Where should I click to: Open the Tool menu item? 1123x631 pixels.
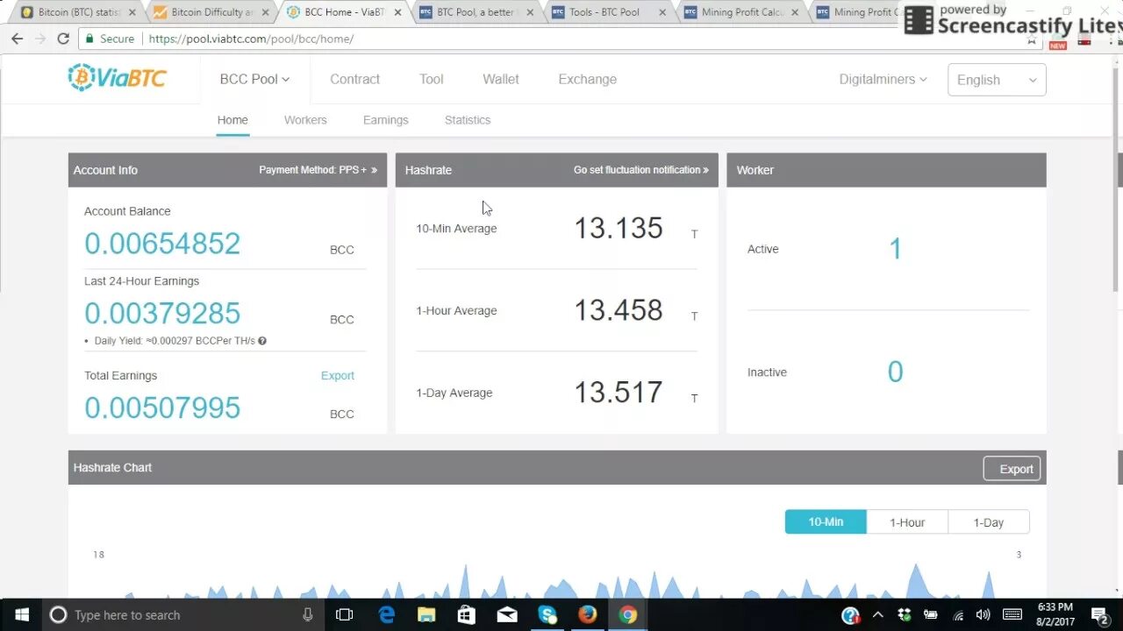coord(431,79)
